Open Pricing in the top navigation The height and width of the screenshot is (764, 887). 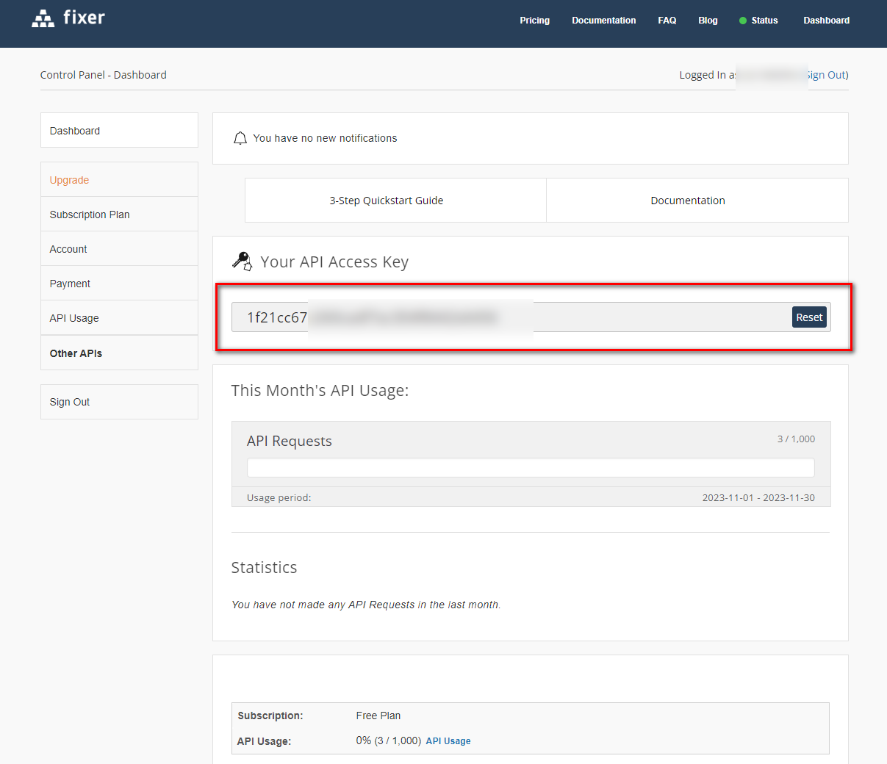534,21
